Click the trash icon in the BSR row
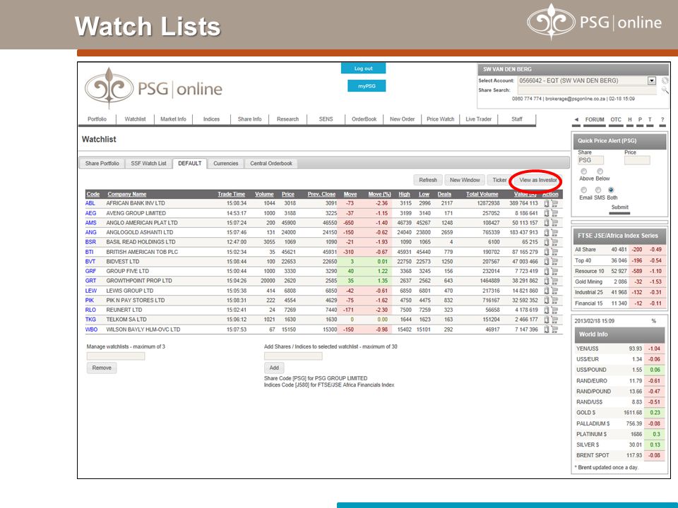This screenshot has width=678, height=508. click(x=547, y=242)
